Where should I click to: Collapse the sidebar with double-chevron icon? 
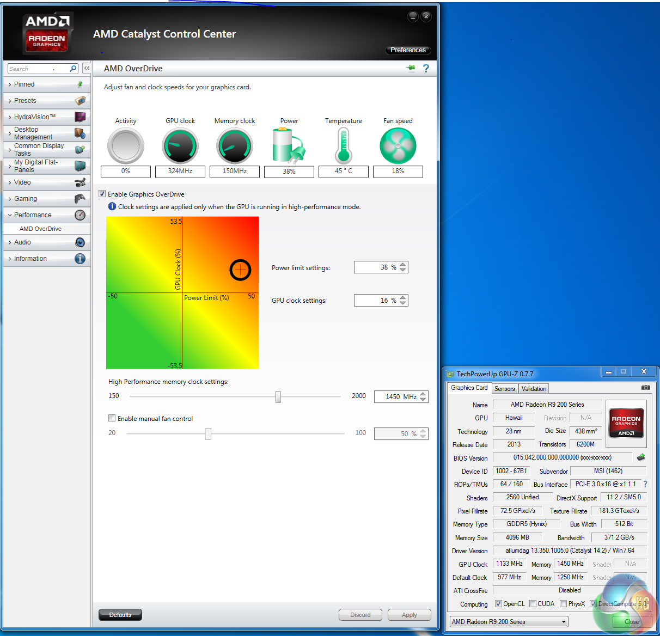click(x=87, y=68)
